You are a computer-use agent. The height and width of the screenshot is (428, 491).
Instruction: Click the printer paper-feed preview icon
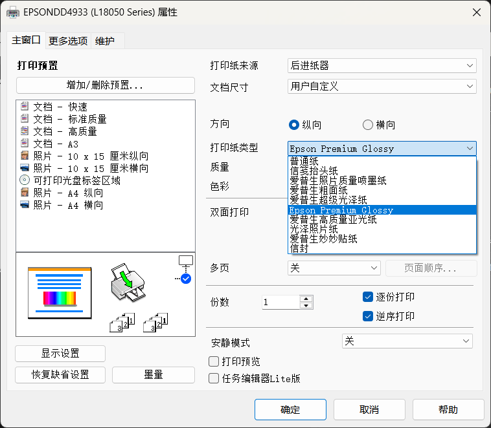coord(128,283)
